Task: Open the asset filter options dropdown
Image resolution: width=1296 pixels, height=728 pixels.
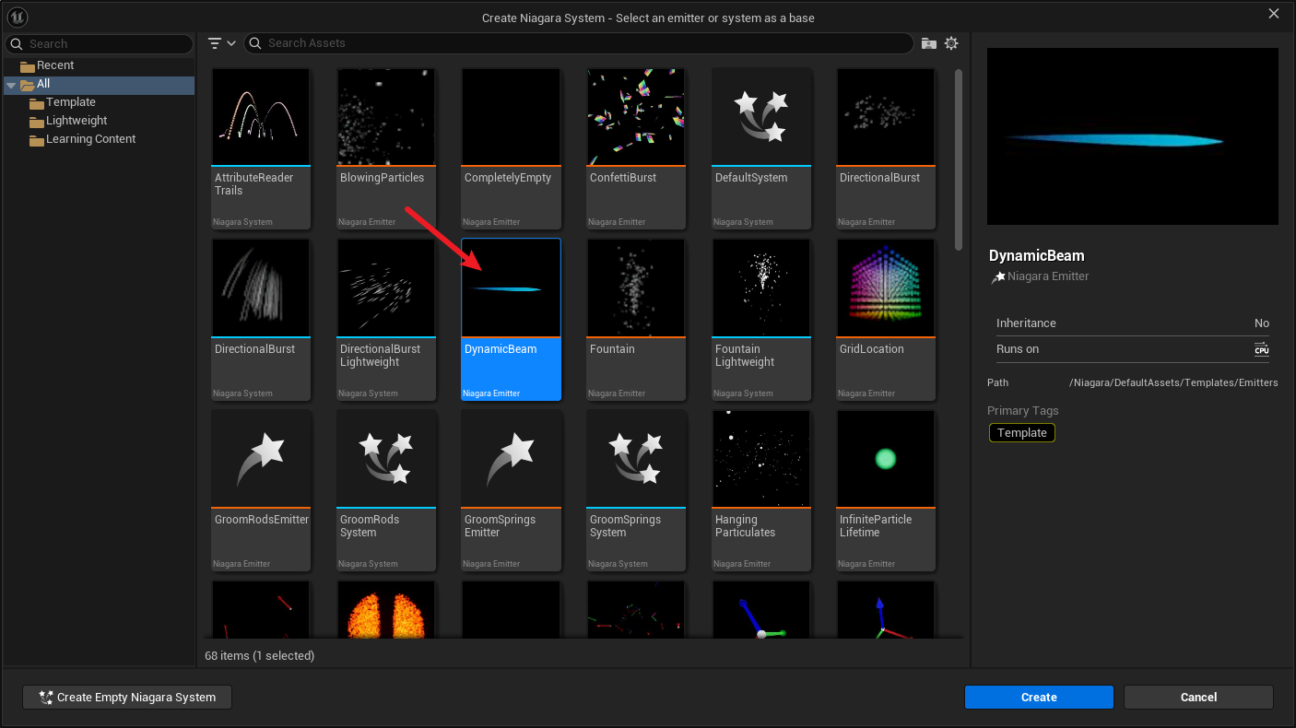Action: pos(221,43)
